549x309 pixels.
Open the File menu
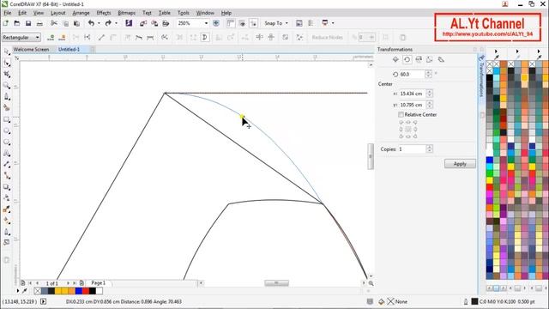point(8,13)
